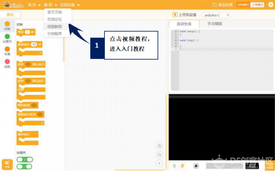The width and height of the screenshot is (275, 171).
Task: Switch to 实时模式
Action: click(243, 5)
